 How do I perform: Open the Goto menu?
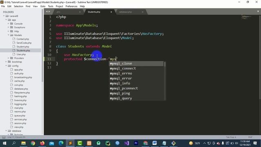click(43, 7)
